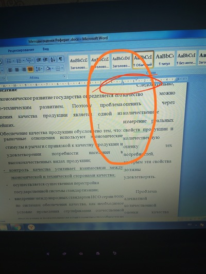
Task: Open multilevel list dropdown arrow
Action: (33, 61)
